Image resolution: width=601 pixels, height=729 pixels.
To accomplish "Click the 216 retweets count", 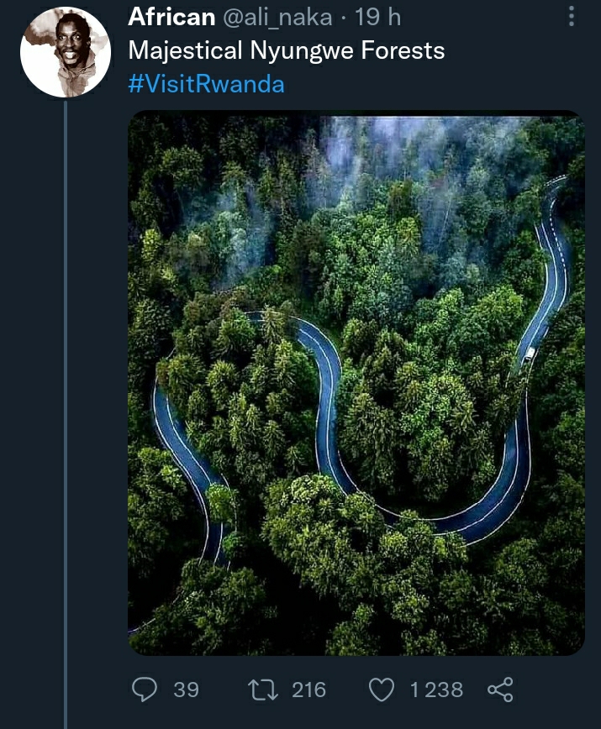I will pos(308,690).
